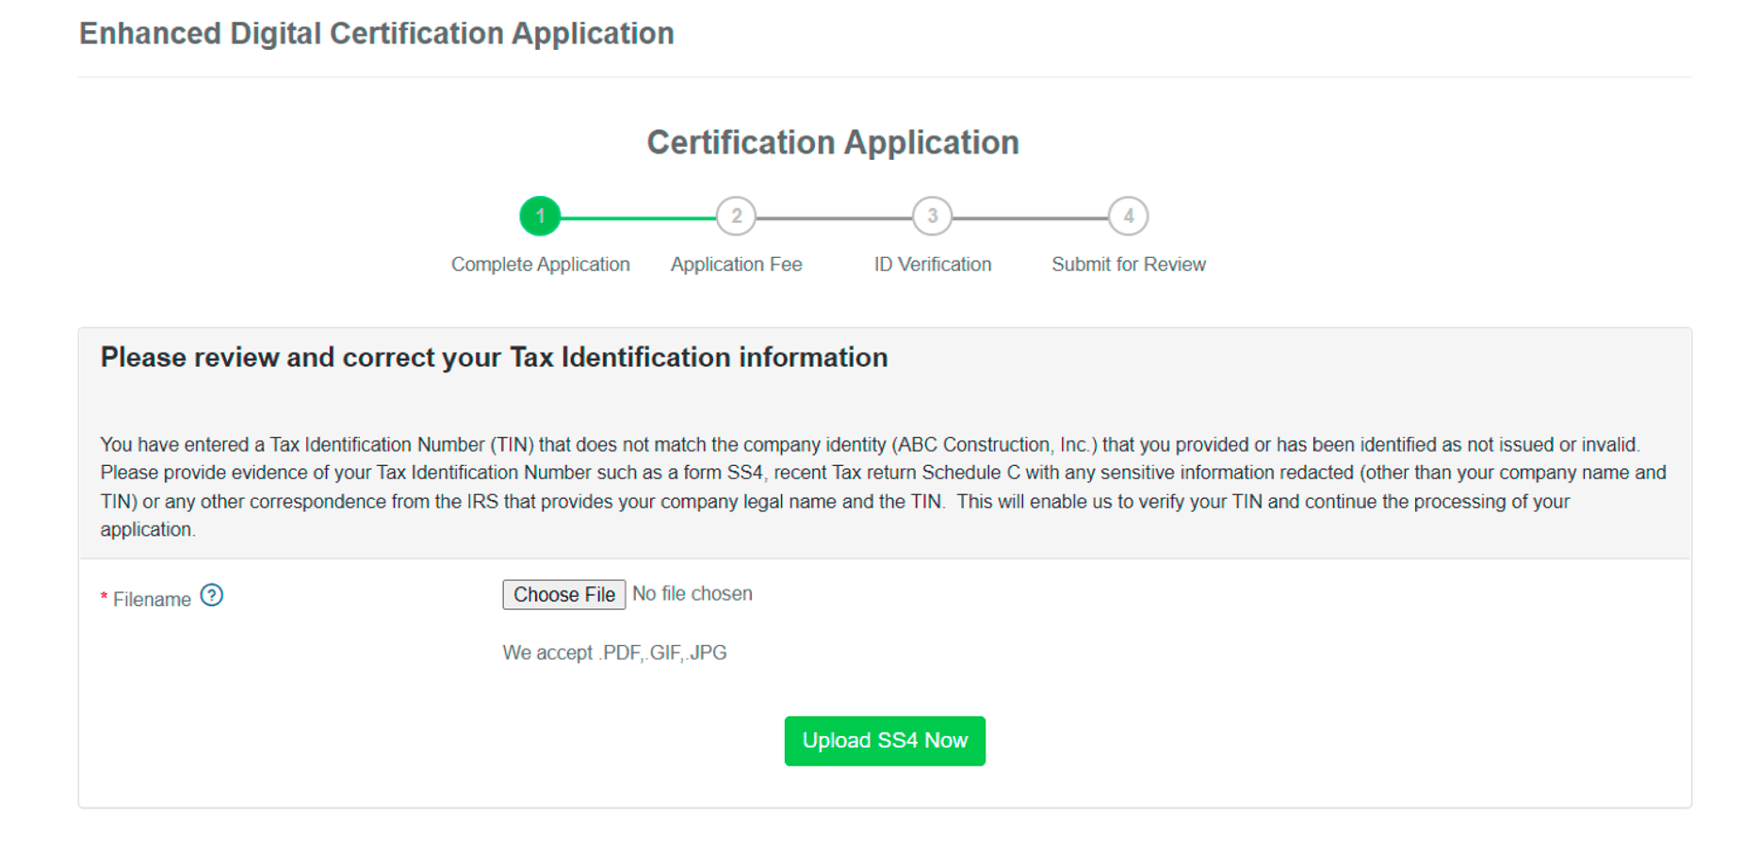Image resolution: width=1743 pixels, height=851 pixels.
Task: Click the Tax Identification information header
Action: point(494,358)
